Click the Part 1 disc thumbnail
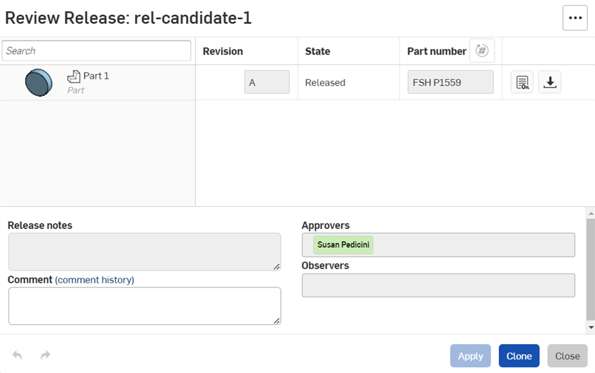Viewport: 595px width, 373px height. [39, 82]
